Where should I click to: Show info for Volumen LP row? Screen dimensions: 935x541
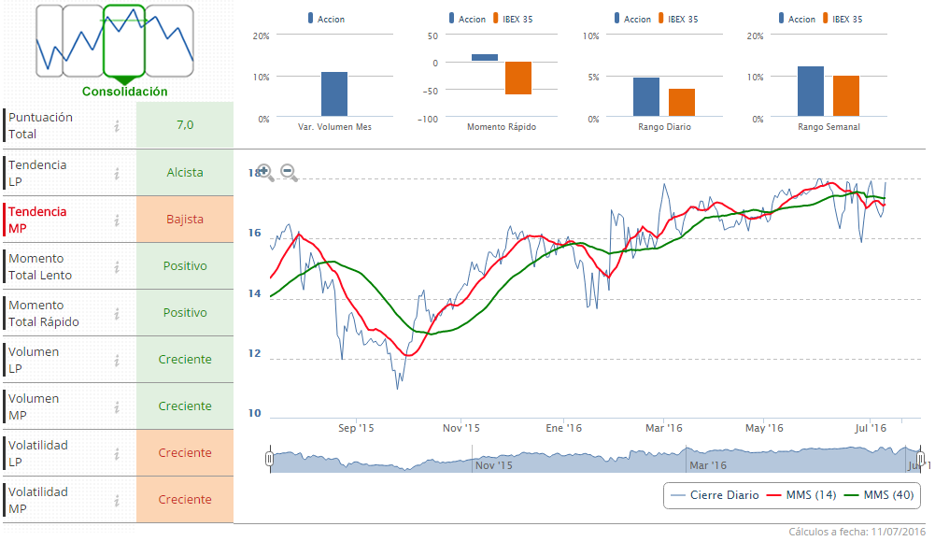(x=117, y=360)
